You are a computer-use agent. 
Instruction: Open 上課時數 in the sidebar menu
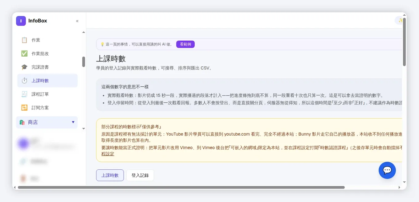47,81
